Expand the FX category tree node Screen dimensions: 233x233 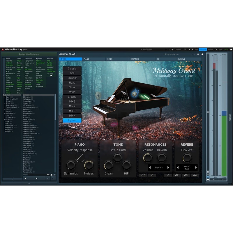5,109
